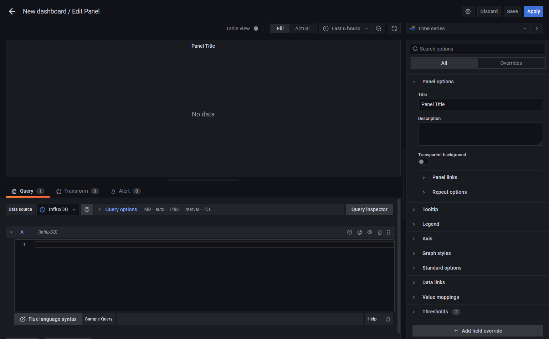549x339 pixels.
Task: Open the InfluxDB data source picker
Action: tap(58, 209)
